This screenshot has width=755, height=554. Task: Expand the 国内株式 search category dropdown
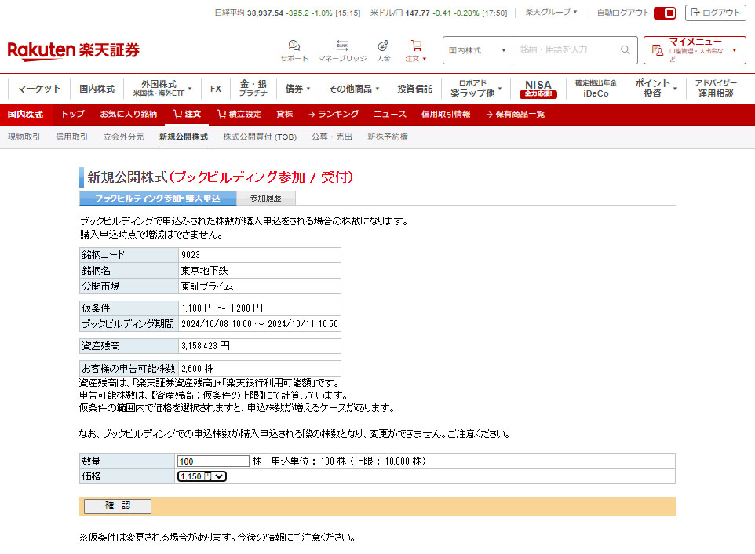[x=477, y=49]
